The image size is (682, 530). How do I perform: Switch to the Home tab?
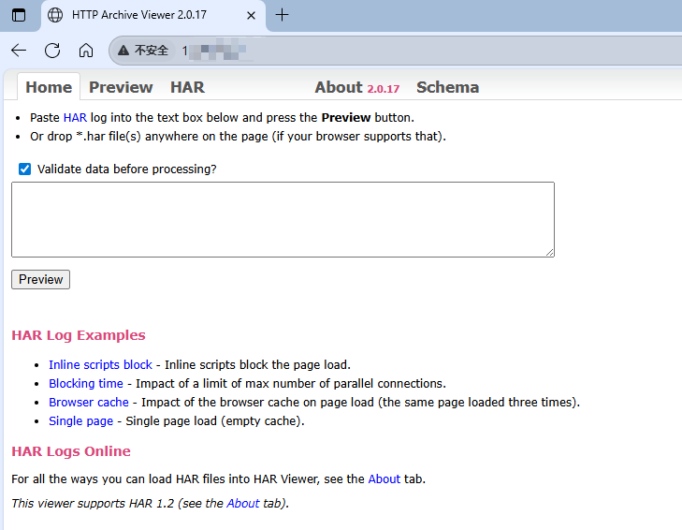49,87
